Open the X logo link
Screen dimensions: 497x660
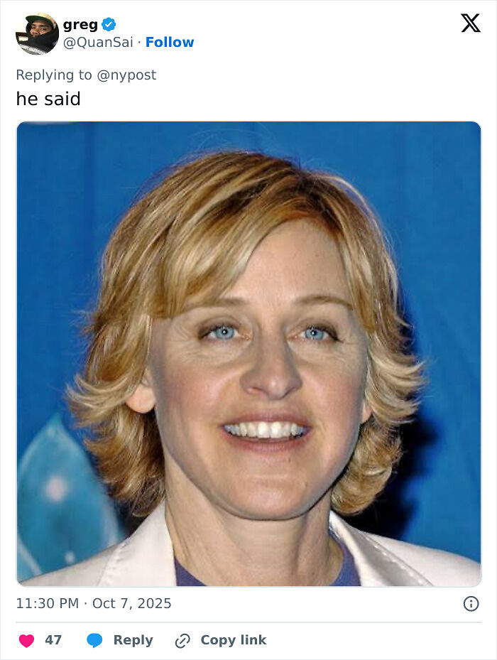click(471, 23)
